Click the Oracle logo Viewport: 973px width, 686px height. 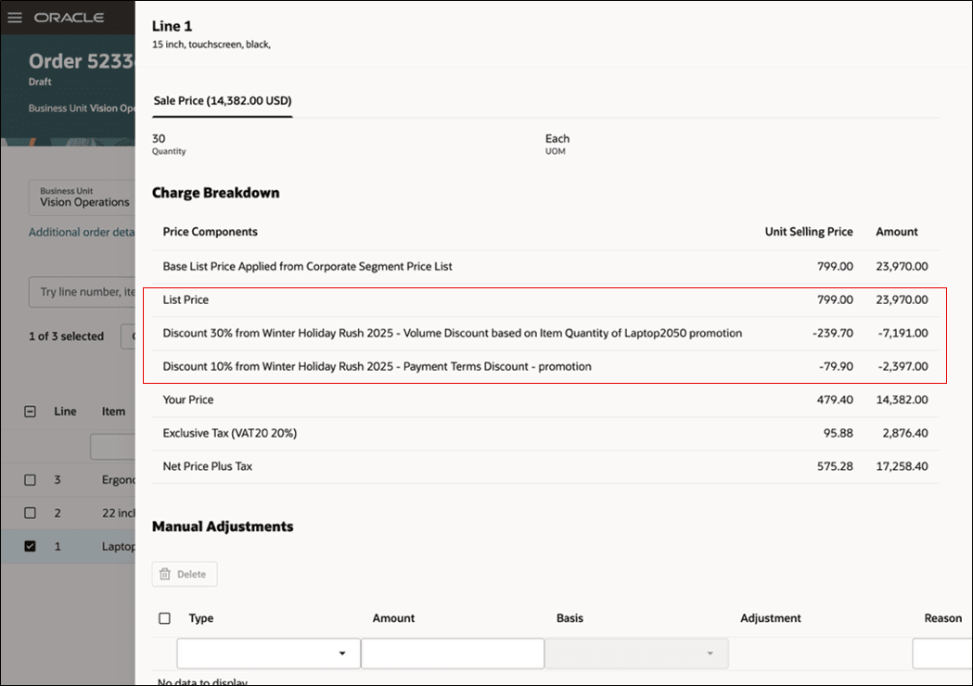(70, 17)
